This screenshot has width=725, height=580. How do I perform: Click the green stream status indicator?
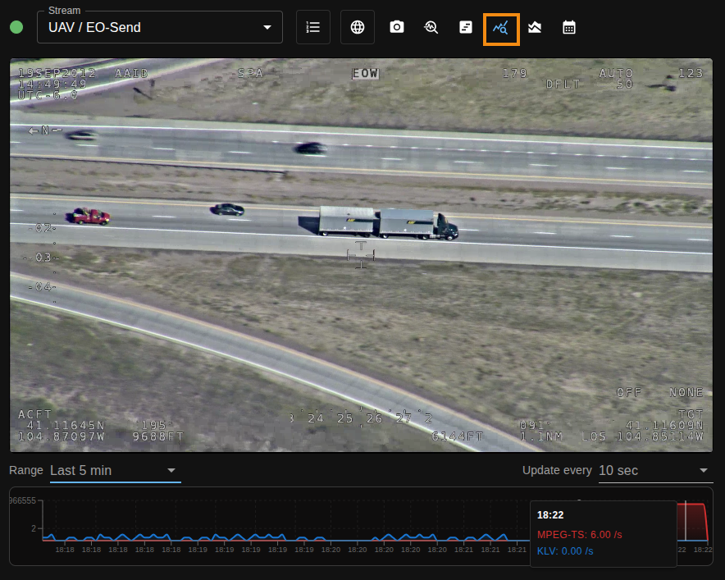pos(16,27)
